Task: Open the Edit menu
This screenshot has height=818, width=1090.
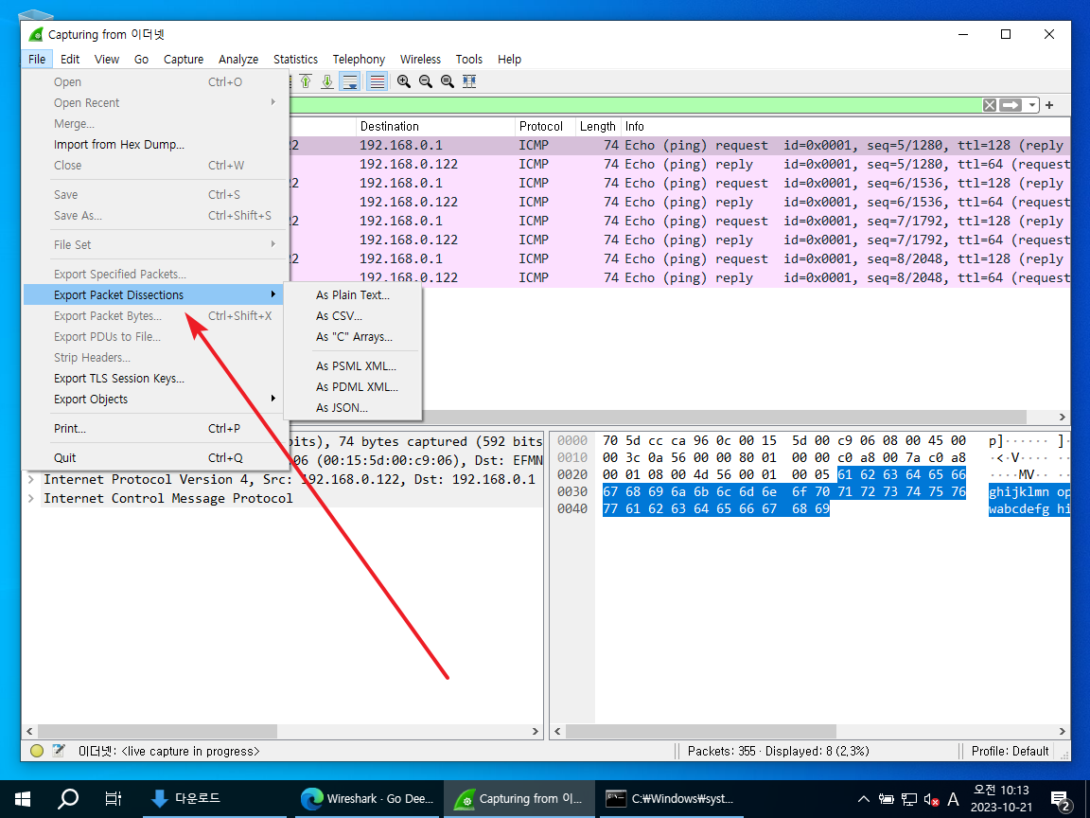Action: 69,59
